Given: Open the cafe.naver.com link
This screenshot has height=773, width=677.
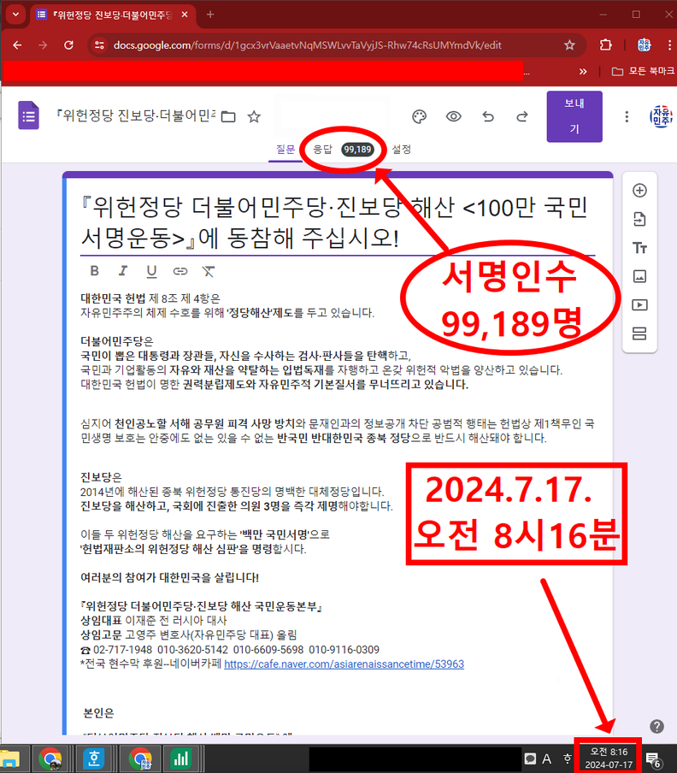Looking at the screenshot, I should tap(344, 664).
